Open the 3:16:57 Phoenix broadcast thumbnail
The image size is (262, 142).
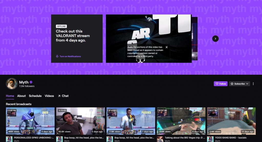131,121
